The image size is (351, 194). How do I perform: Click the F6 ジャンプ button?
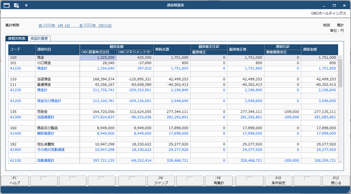pos(161,181)
